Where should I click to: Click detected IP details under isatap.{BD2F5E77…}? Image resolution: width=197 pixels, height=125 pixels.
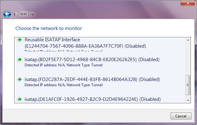(64, 65)
